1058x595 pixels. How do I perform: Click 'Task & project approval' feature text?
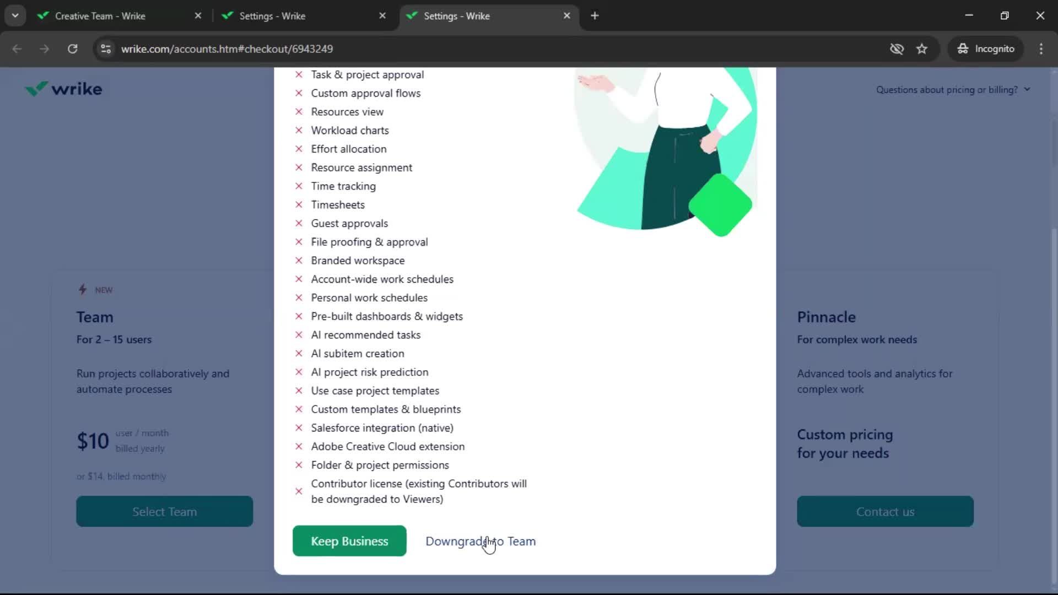coord(368,74)
